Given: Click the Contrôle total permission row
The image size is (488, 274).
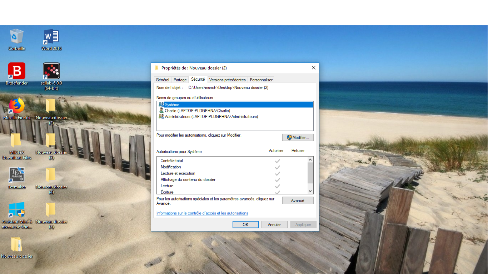Looking at the screenshot, I should point(232,161).
